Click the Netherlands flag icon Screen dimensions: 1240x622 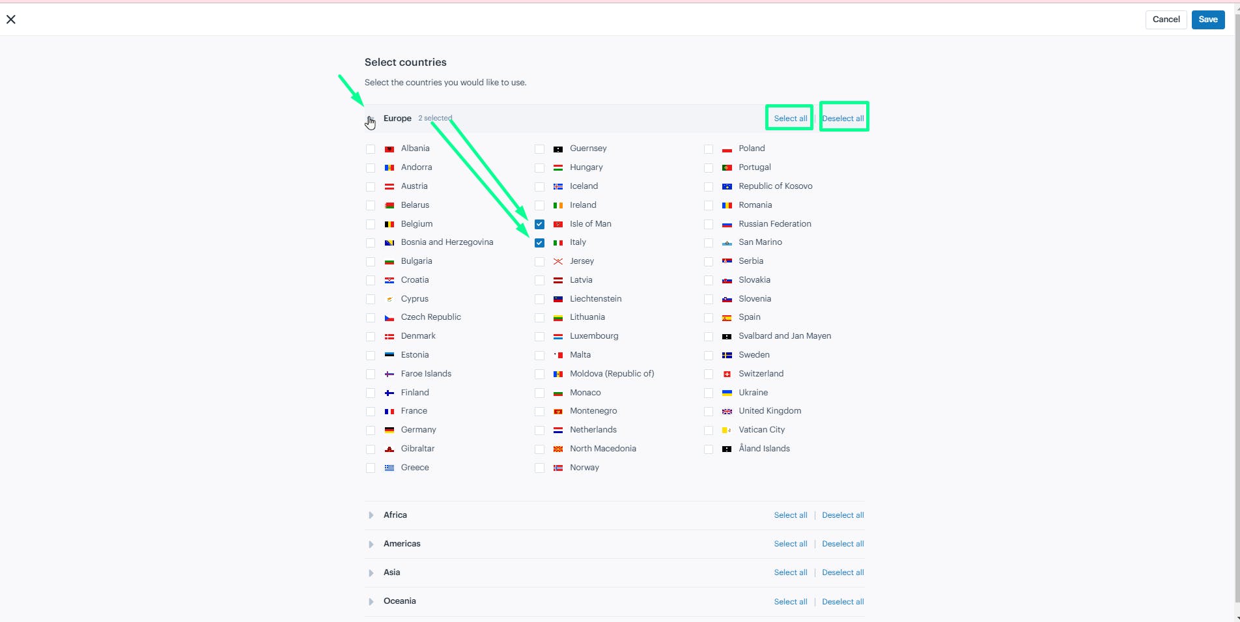[x=558, y=431]
